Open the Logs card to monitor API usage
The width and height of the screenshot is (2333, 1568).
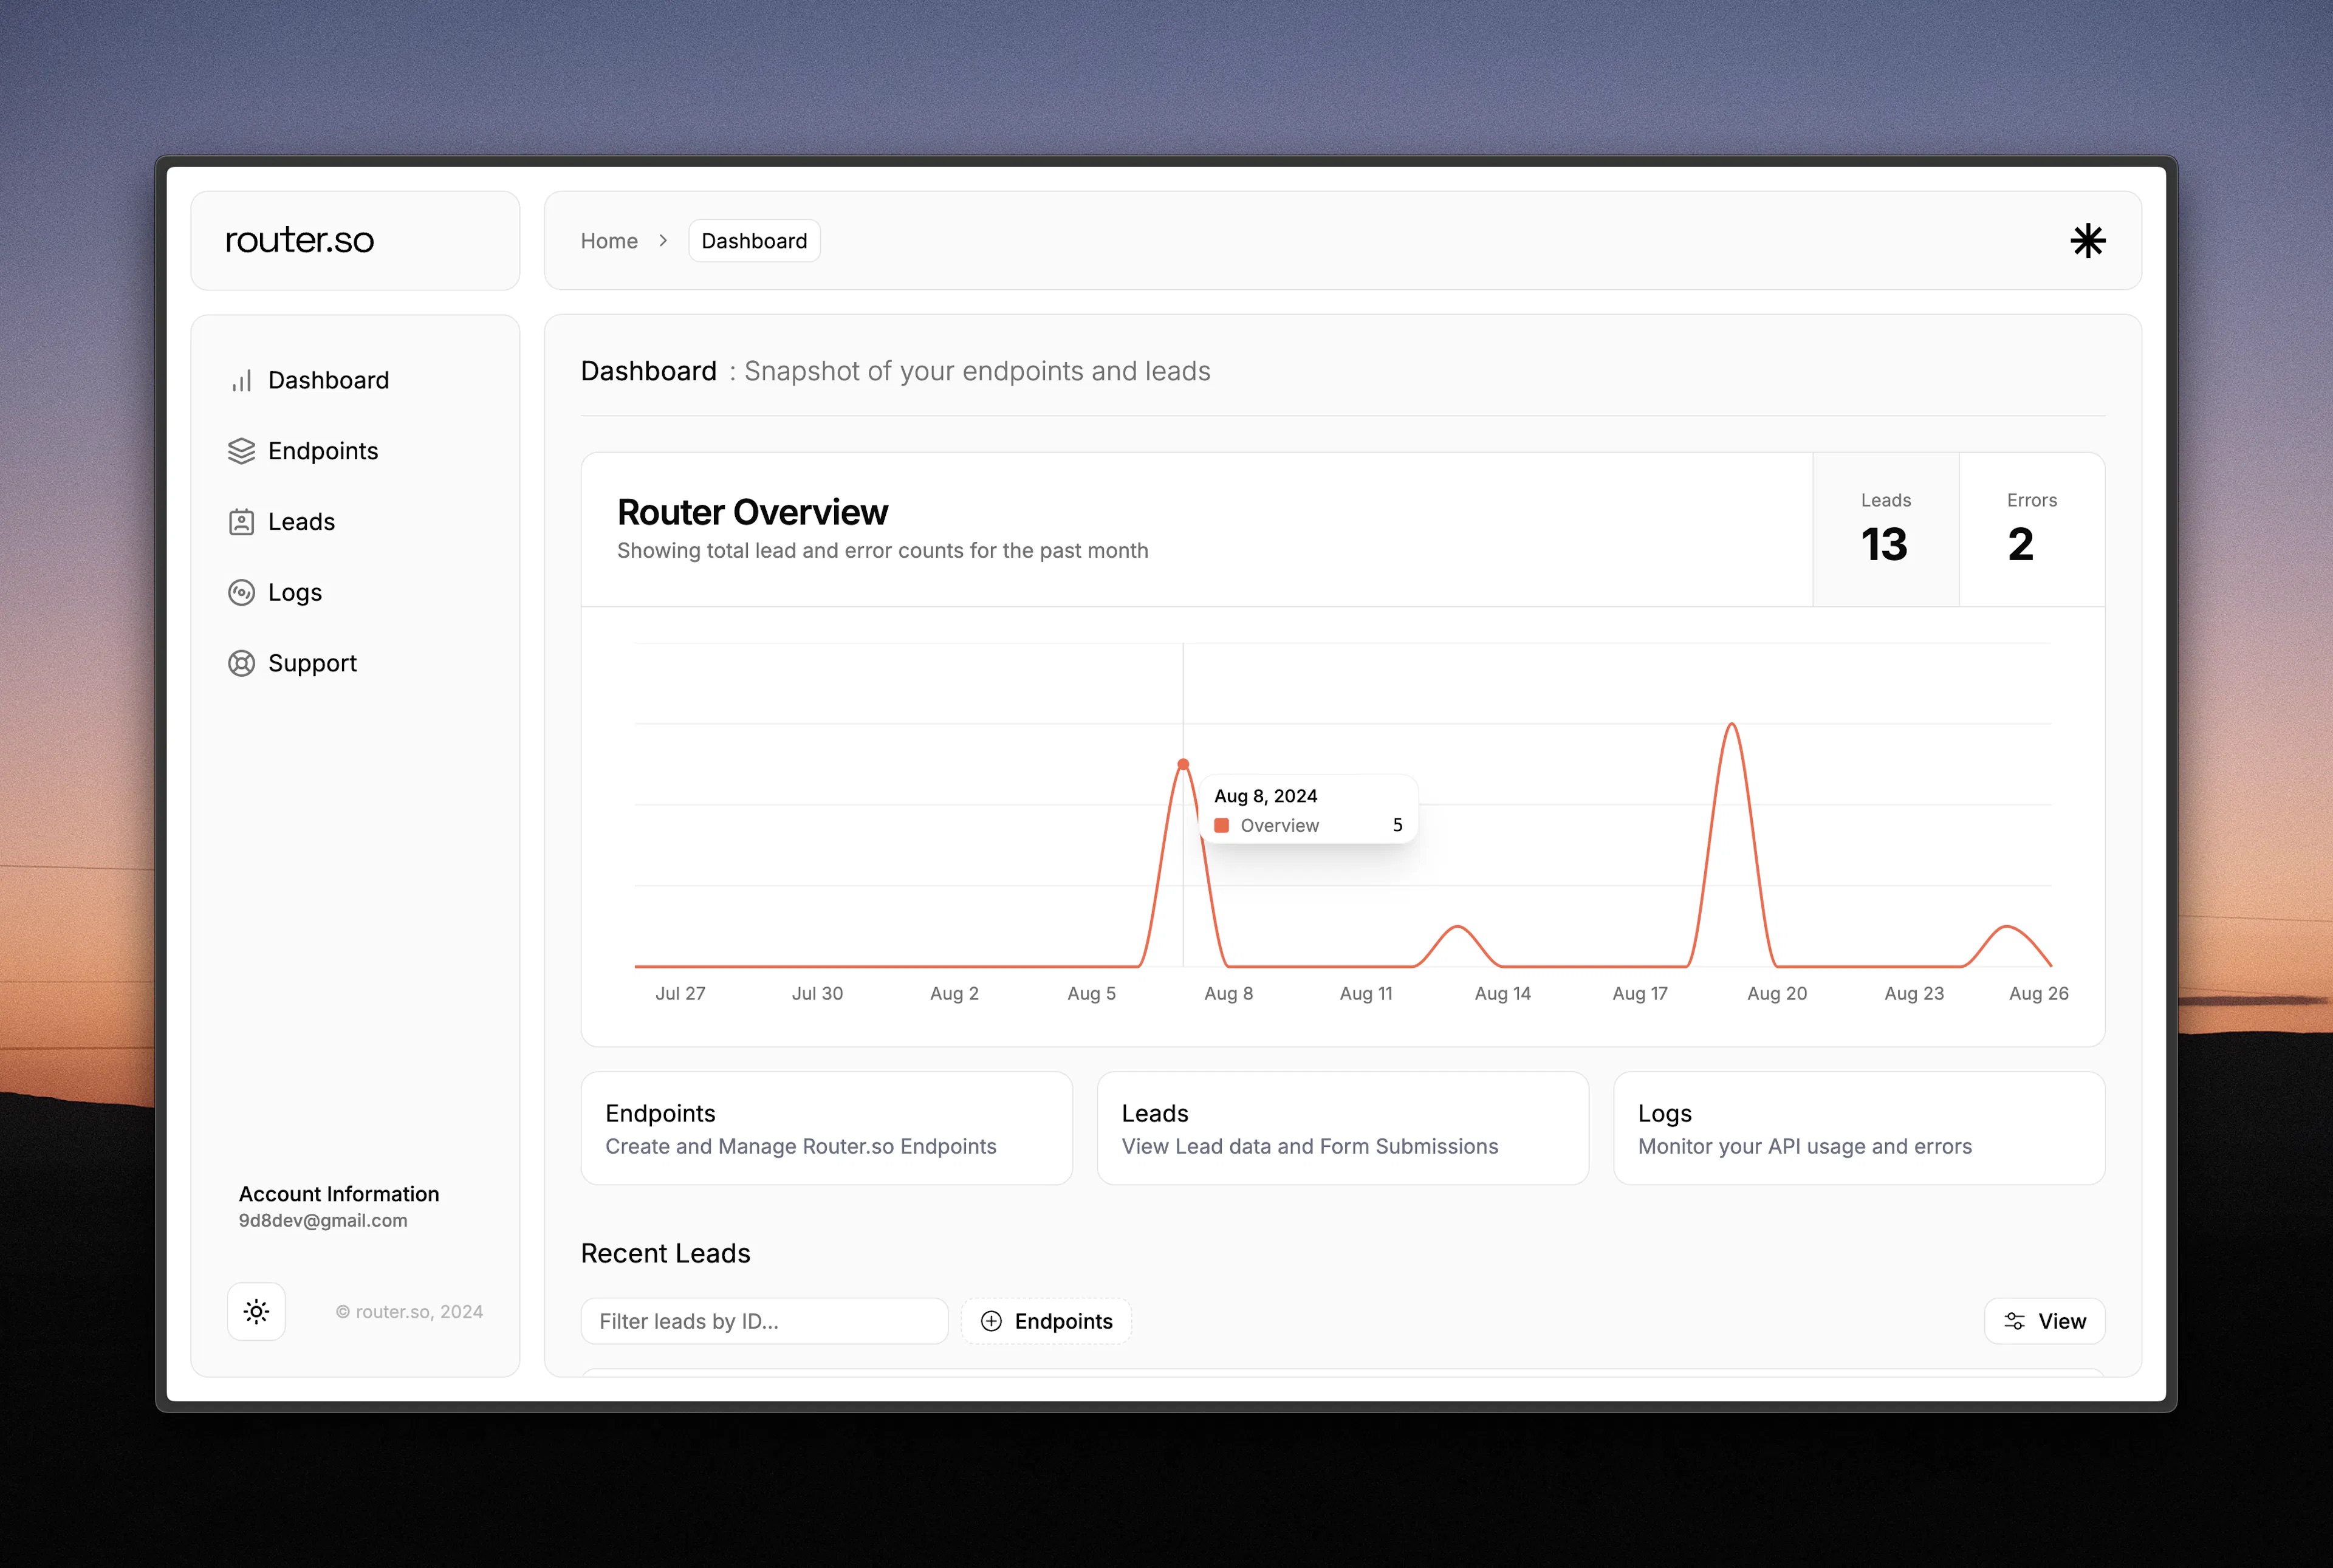pos(1858,1128)
